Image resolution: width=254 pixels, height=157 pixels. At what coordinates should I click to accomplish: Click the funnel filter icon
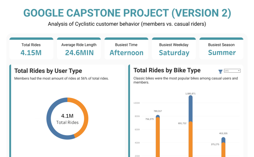click(221, 71)
